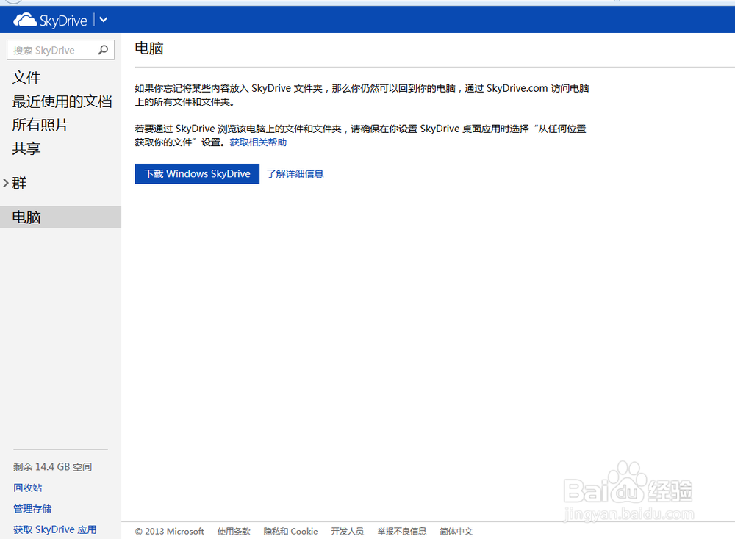
Task: Click the 举报不良信息 footer link
Action: tap(401, 531)
